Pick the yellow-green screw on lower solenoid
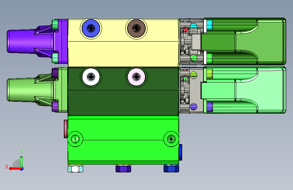The image size is (293, 190). (x=210, y=74)
